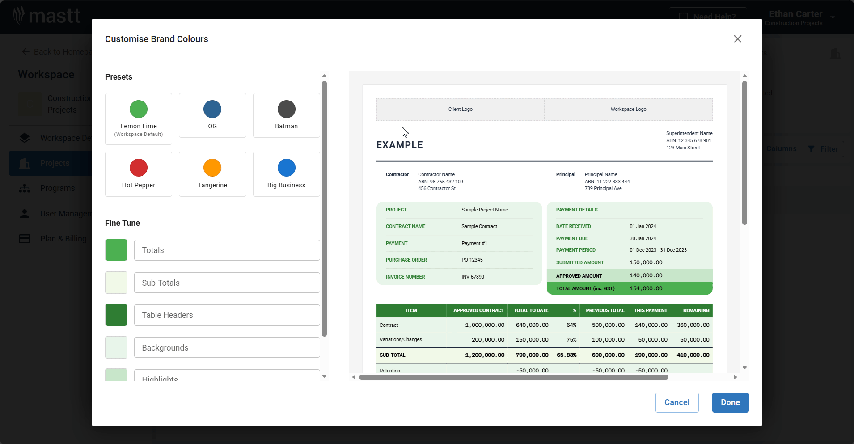The height and width of the screenshot is (444, 854).
Task: Click into the Table Headers field
Action: click(227, 315)
